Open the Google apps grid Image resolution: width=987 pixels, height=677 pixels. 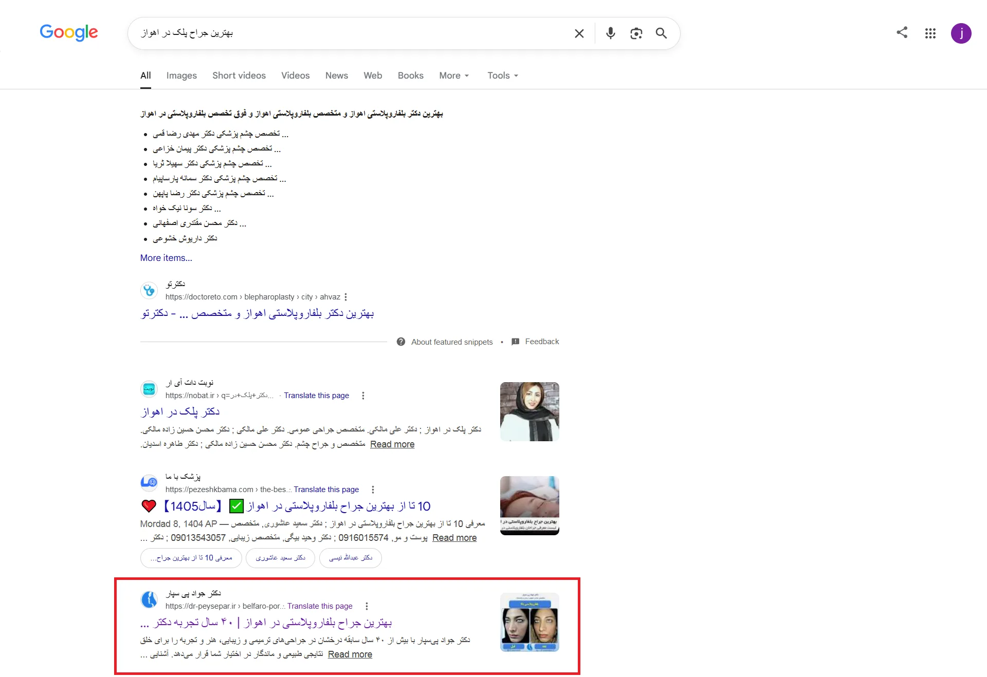930,33
